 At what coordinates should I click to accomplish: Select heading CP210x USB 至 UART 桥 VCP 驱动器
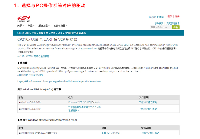click(47, 39)
